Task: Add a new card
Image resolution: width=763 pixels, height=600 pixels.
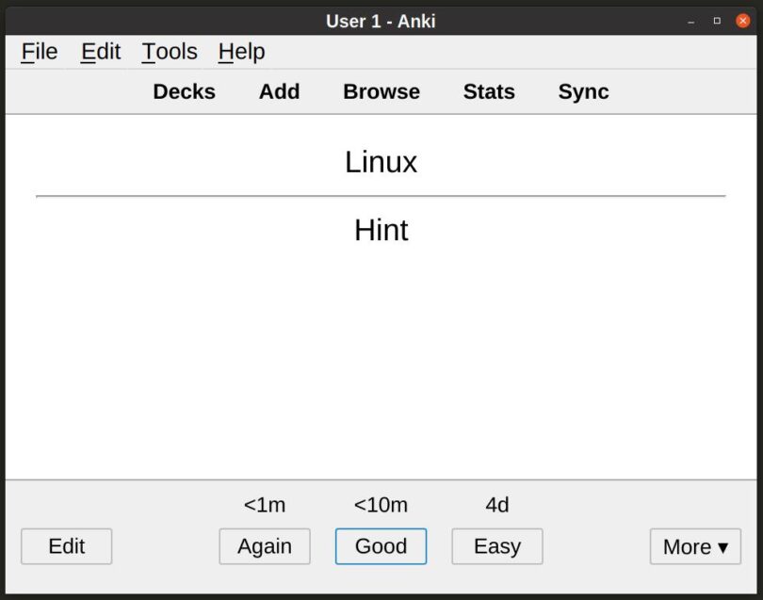Action: click(x=279, y=91)
